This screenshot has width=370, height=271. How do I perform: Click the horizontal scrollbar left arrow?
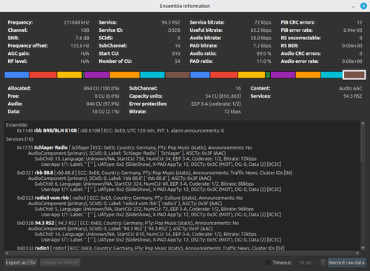pyautogui.click(x=7, y=253)
